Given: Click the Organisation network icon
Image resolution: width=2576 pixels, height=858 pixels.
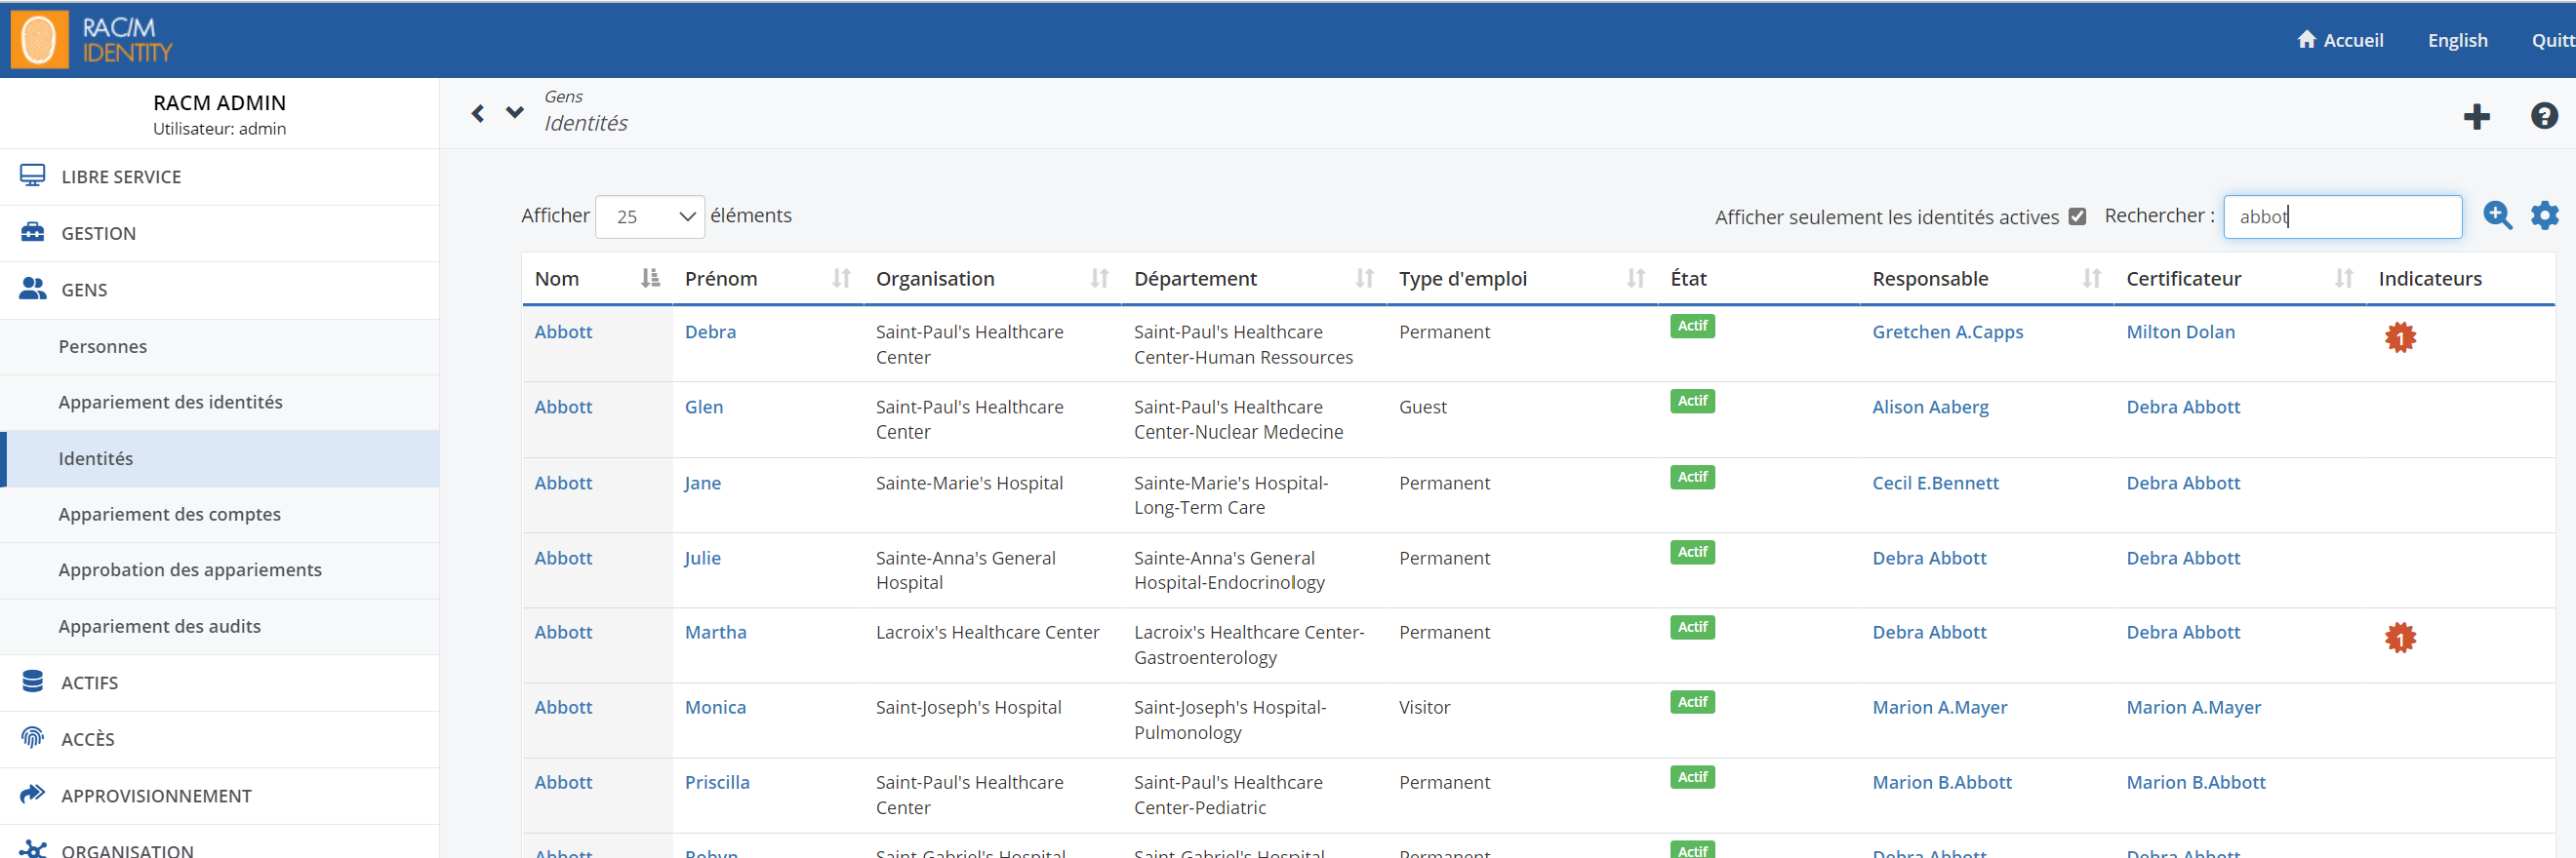Looking at the screenshot, I should (32, 849).
